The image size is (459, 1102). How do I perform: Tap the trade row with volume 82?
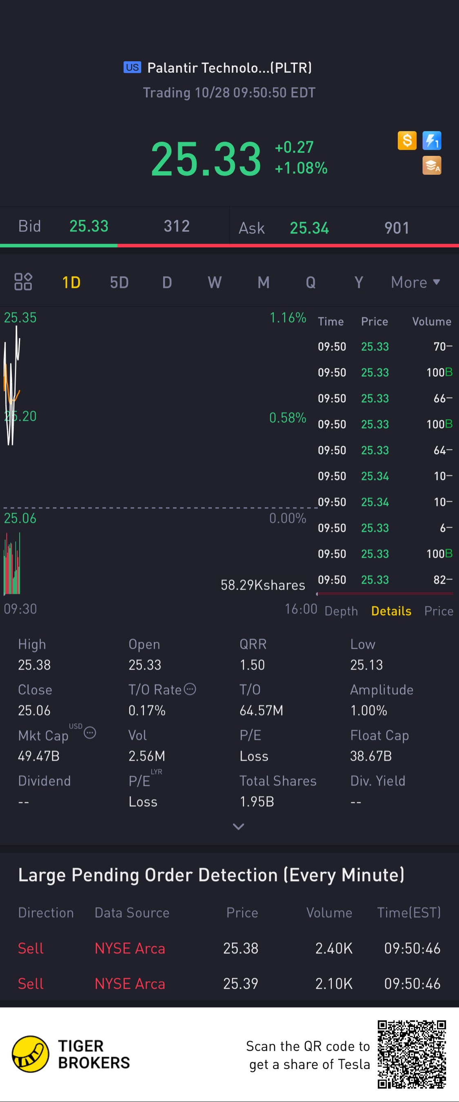click(385, 580)
